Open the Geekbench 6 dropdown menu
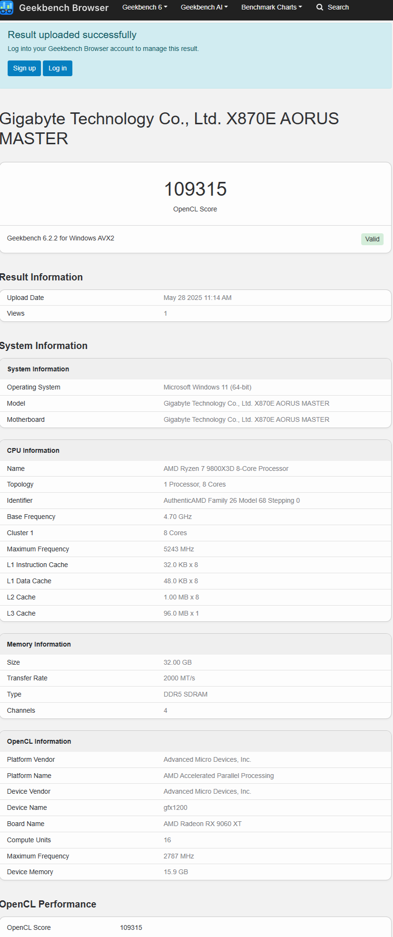The image size is (393, 937). click(145, 7)
